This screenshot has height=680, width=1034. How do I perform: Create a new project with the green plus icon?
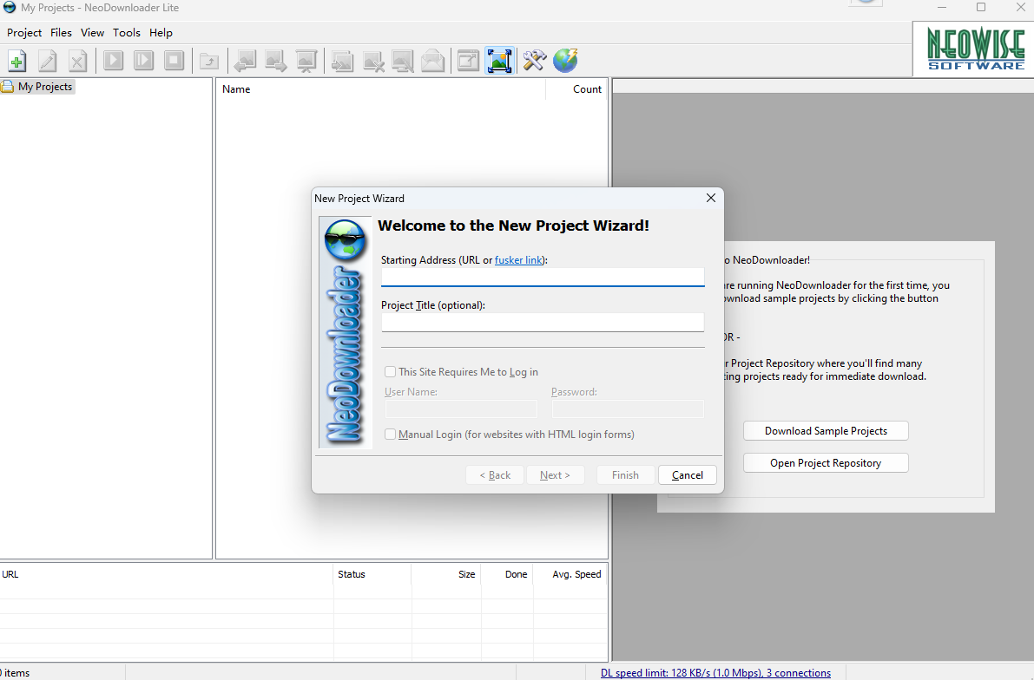pos(16,61)
